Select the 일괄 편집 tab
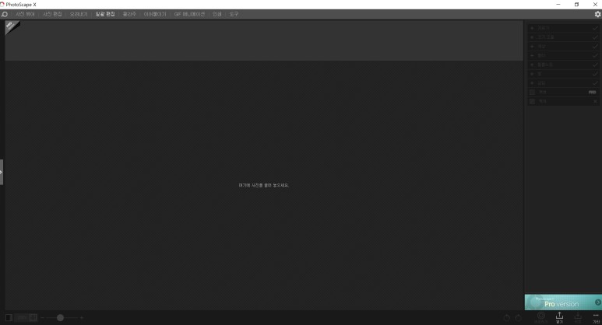This screenshot has height=325, width=602. tap(105, 14)
